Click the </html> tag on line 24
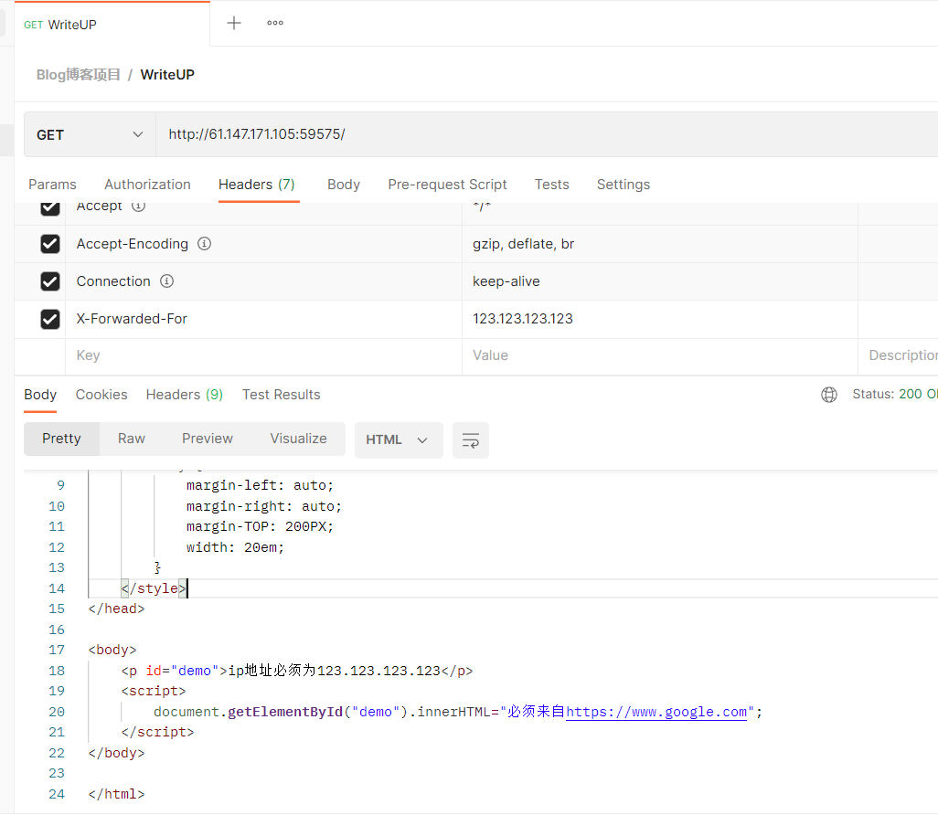This screenshot has width=938, height=815. click(x=117, y=795)
